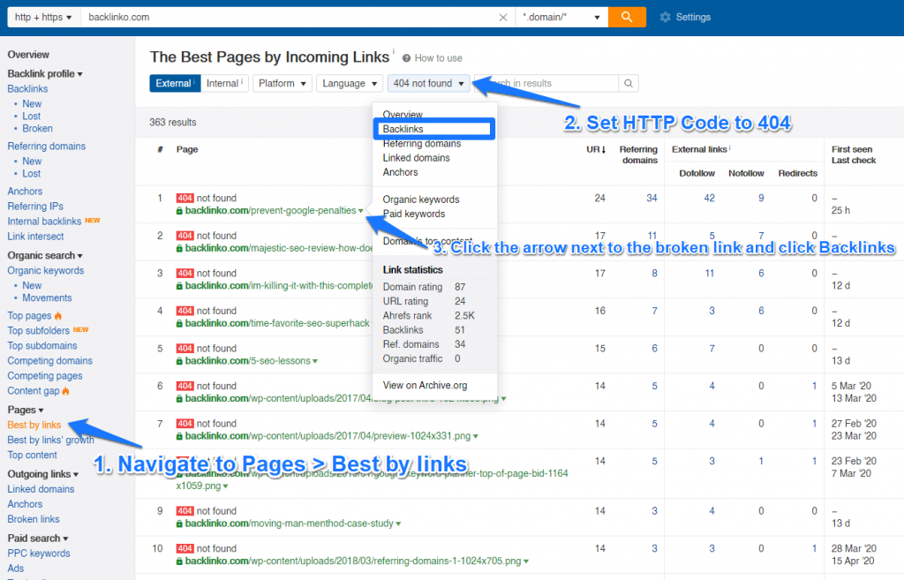The image size is (904, 580).
Task: Click the flame icon next to Top pages
Action: pyautogui.click(x=58, y=316)
